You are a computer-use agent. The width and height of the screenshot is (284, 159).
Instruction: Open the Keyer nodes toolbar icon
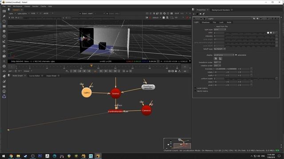click(4, 41)
